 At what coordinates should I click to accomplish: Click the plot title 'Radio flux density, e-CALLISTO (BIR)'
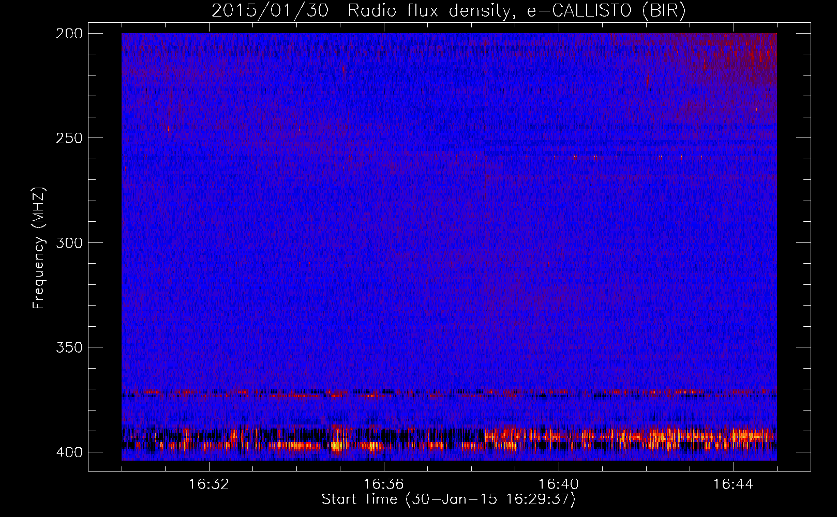517,11
